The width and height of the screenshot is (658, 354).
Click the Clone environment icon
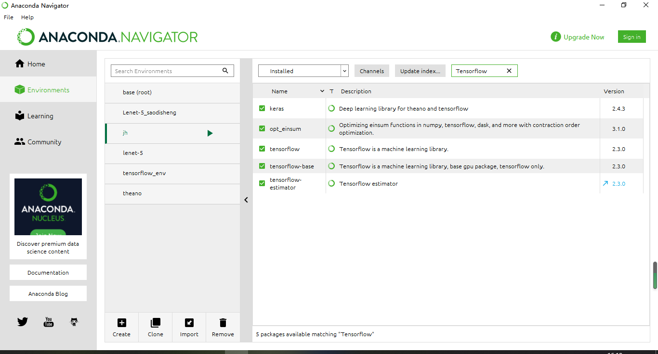pos(156,323)
